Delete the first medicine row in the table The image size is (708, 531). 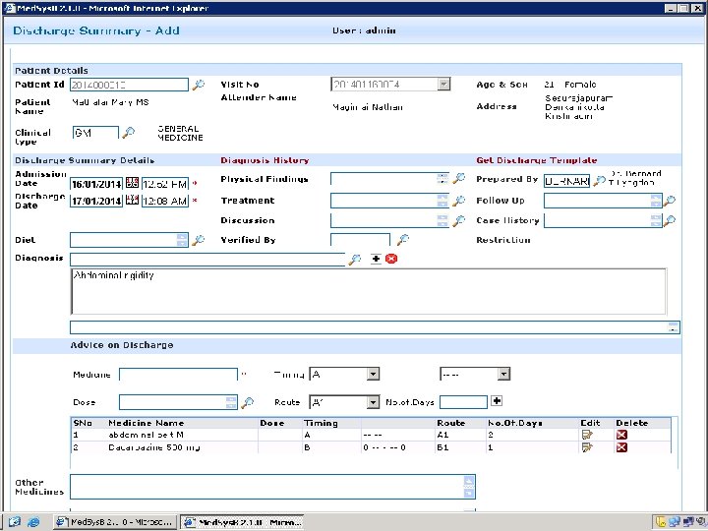621,434
